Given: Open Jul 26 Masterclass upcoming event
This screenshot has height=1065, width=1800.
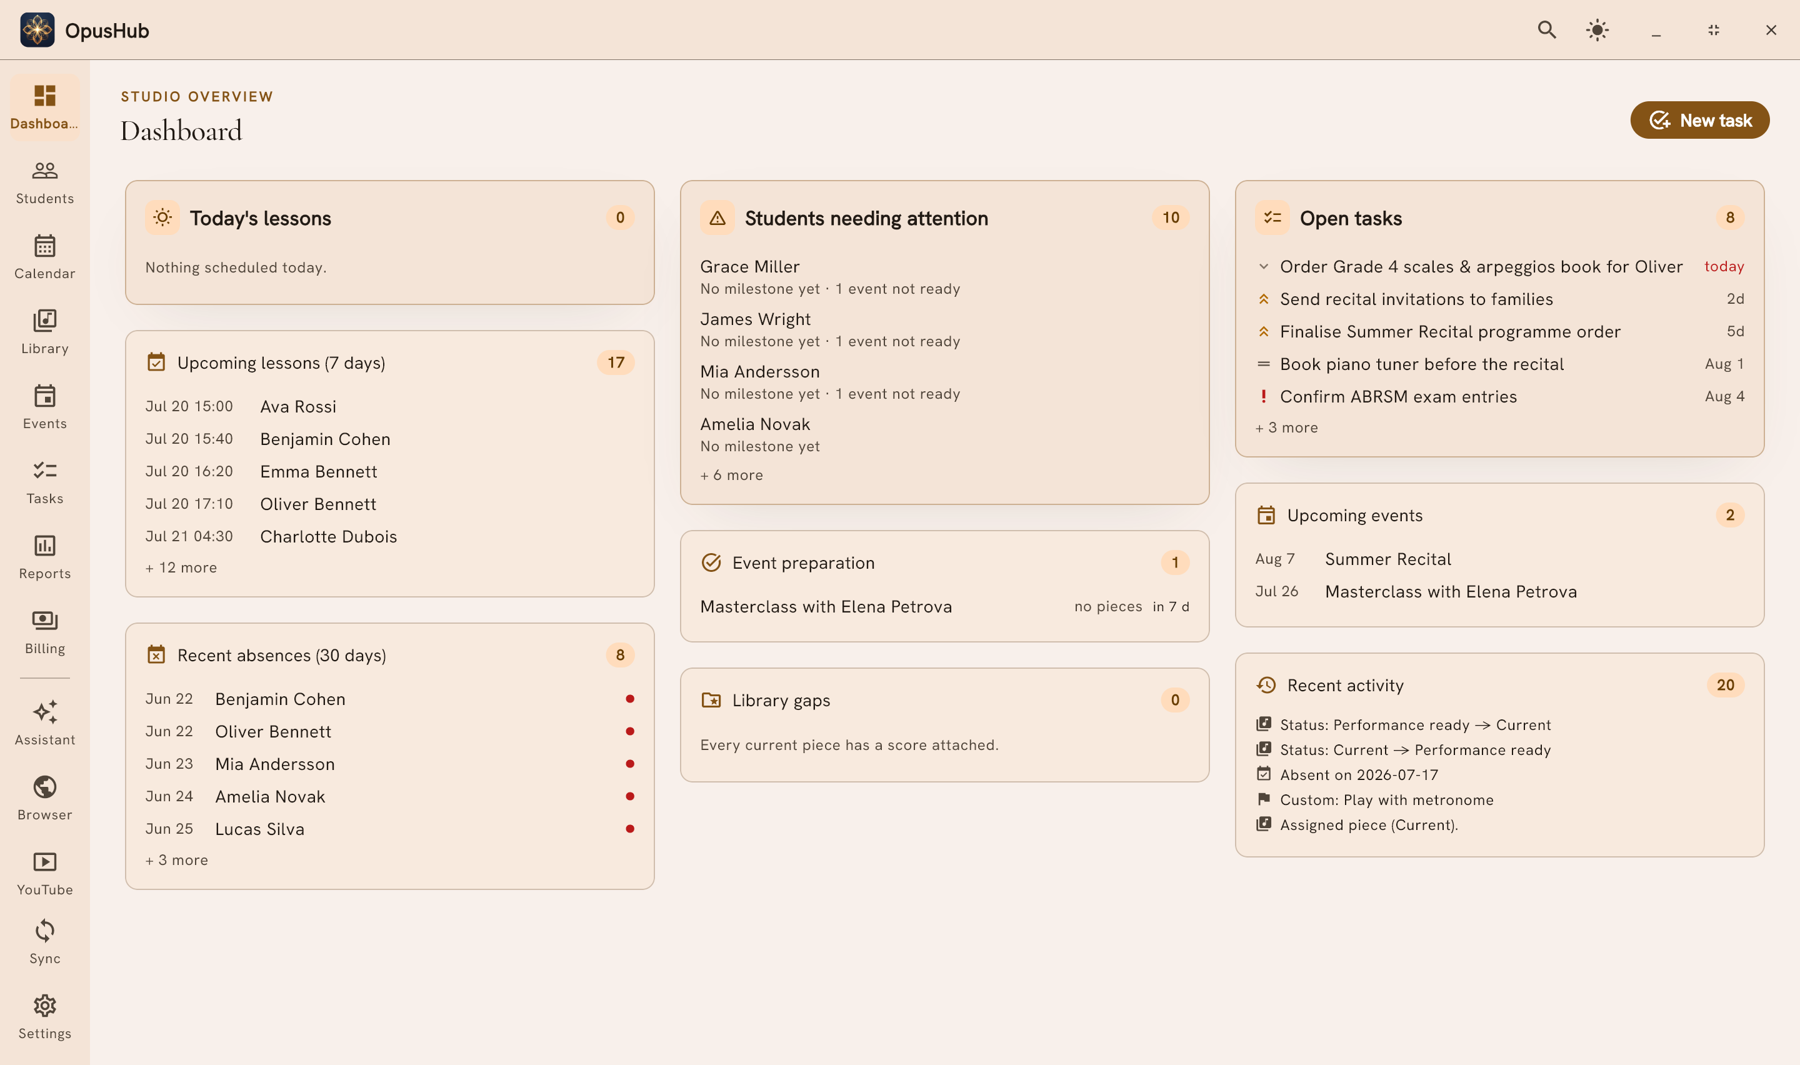Looking at the screenshot, I should [1499, 591].
